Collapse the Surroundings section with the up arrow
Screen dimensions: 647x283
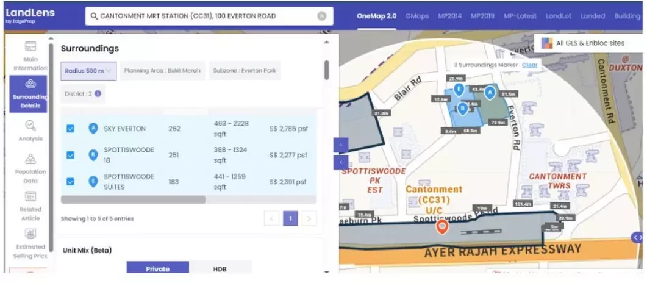pos(326,42)
